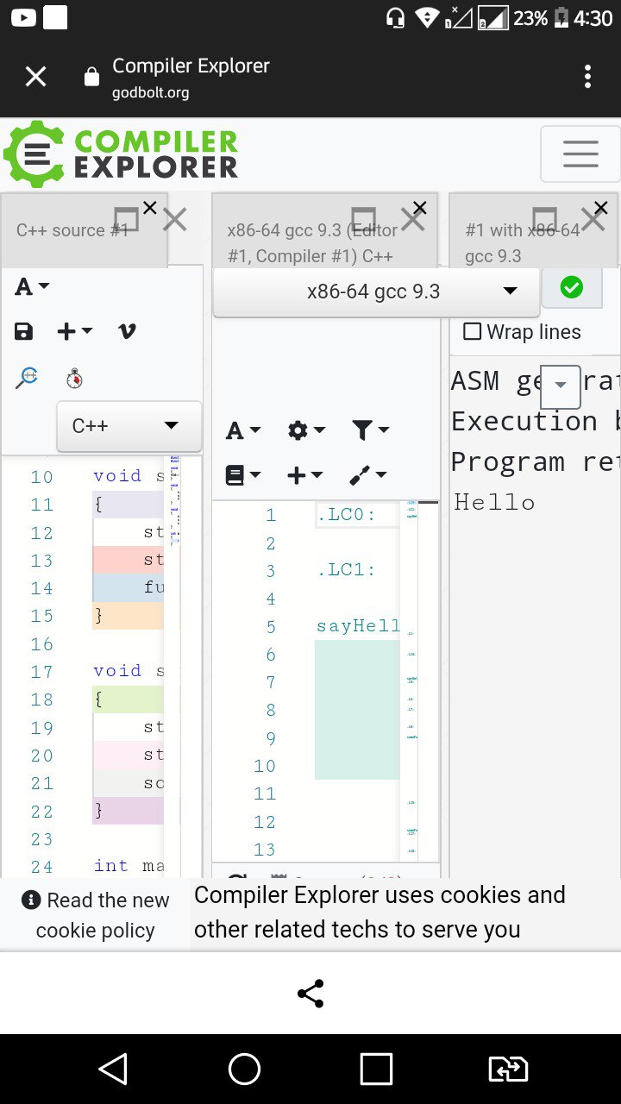Open compiler output options gear menu
The image size is (621, 1104).
[307, 430]
